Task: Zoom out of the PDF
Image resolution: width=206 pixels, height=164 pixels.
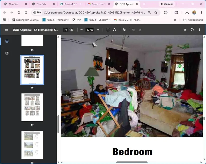Action: pyautogui.click(x=81, y=30)
